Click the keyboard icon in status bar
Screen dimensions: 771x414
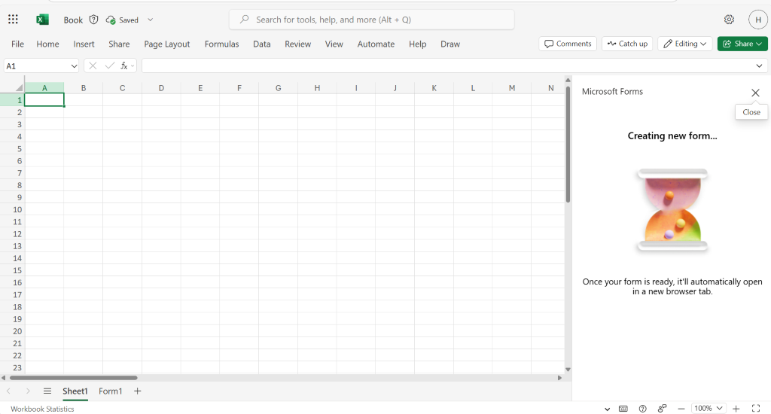coord(623,409)
